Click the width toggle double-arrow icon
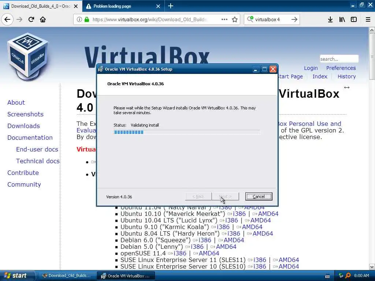Viewport: 375px width, 281px height. pos(346,87)
